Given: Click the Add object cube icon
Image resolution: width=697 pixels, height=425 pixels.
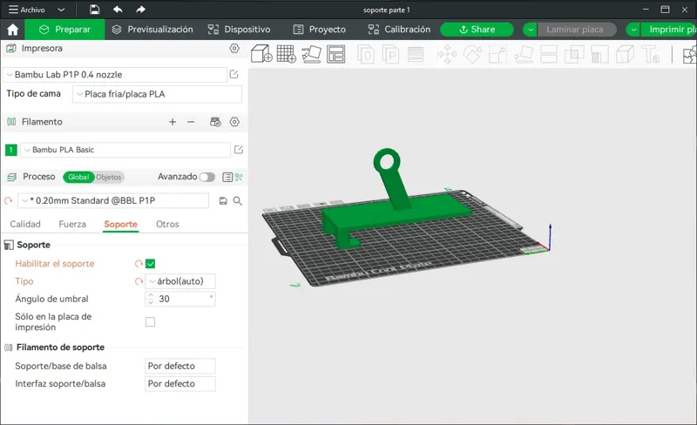Looking at the screenshot, I should coord(261,54).
